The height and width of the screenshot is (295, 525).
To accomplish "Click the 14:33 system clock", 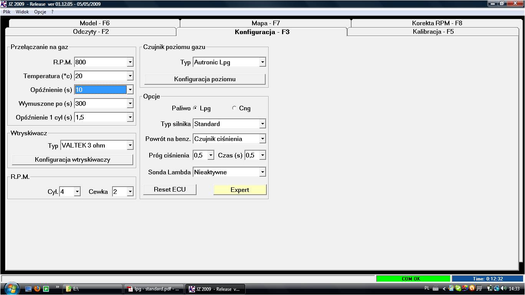I will 514,288.
